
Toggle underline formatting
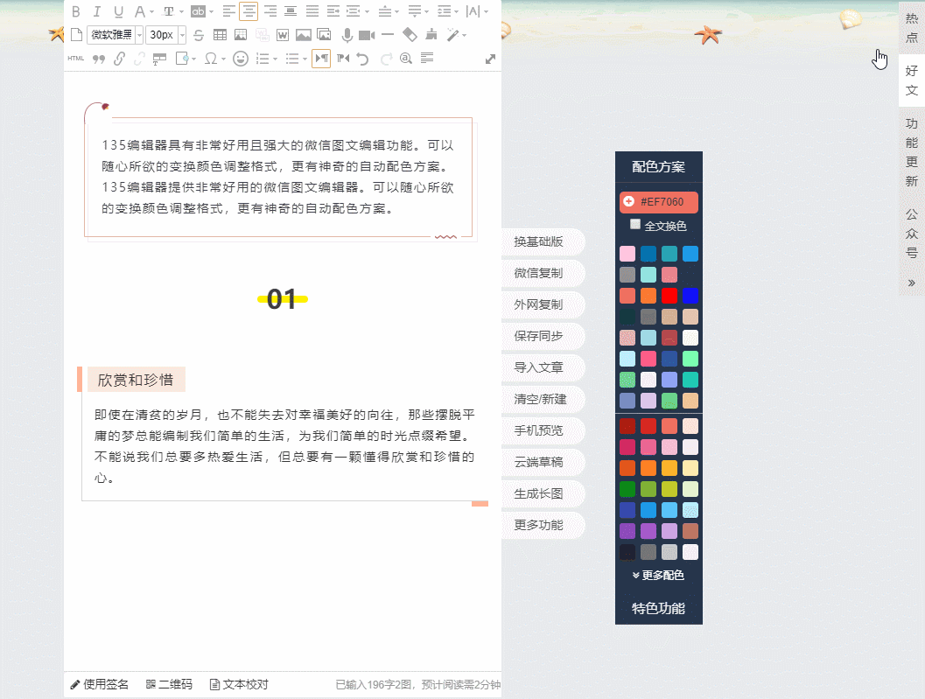118,11
